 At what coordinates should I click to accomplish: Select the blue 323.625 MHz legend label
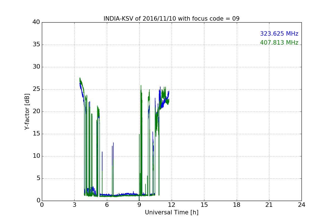(x=279, y=34)
